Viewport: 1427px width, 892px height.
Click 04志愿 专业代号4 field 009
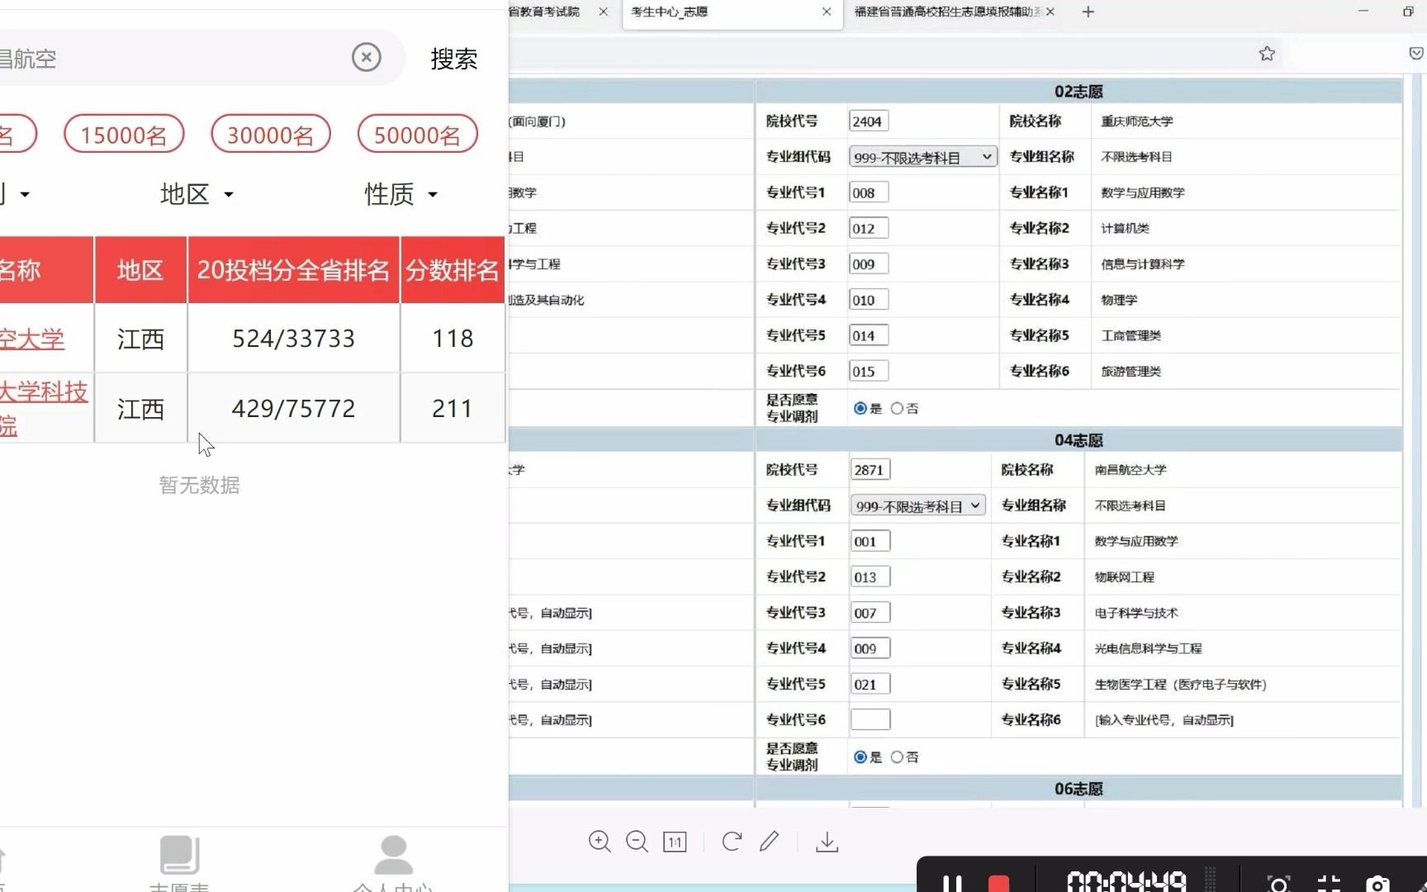tap(870, 648)
